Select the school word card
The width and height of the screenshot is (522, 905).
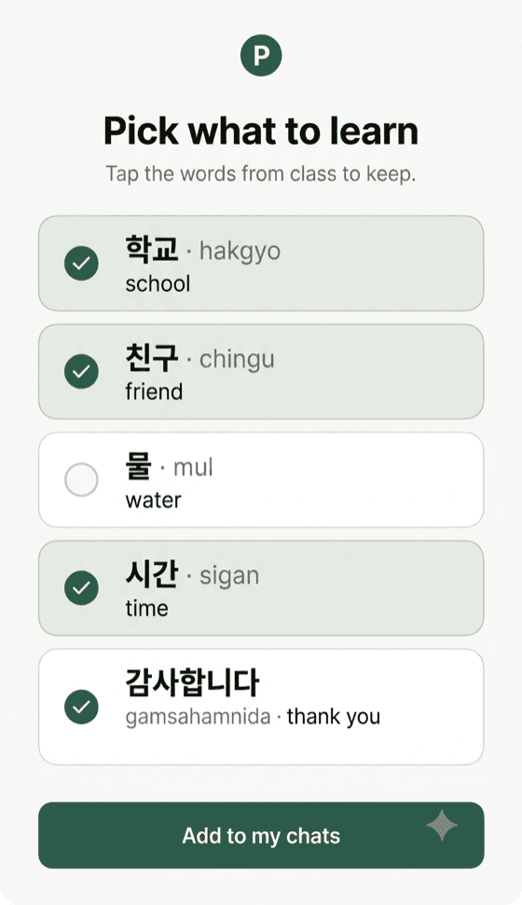coord(261,263)
